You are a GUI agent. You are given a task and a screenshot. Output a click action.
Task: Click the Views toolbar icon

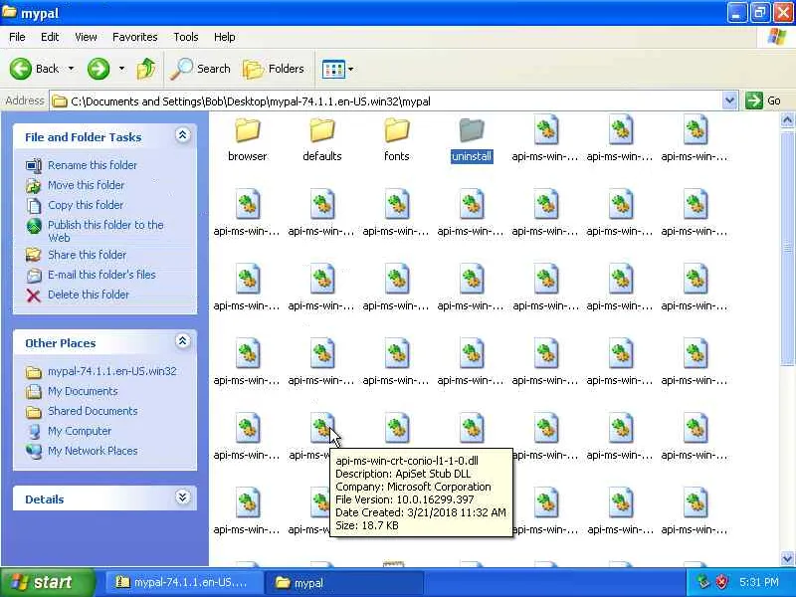coord(333,69)
